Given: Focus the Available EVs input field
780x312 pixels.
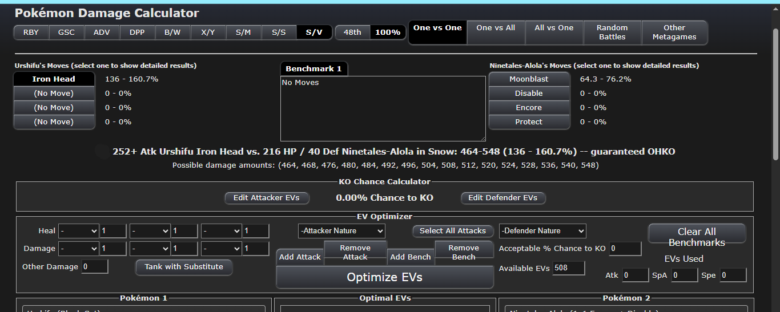Looking at the screenshot, I should [x=568, y=268].
